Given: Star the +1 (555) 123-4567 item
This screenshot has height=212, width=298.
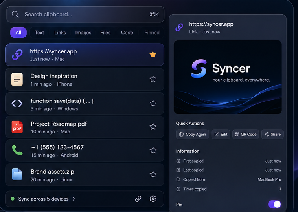Looking at the screenshot, I should point(153,150).
